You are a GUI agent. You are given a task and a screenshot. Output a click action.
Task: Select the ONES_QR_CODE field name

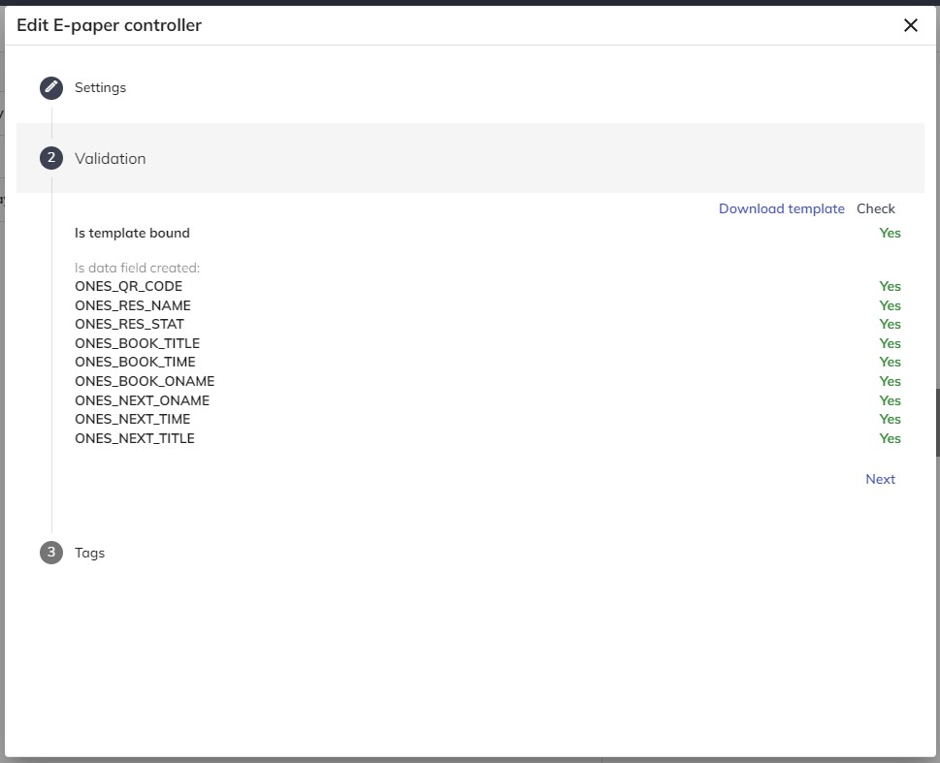(128, 286)
